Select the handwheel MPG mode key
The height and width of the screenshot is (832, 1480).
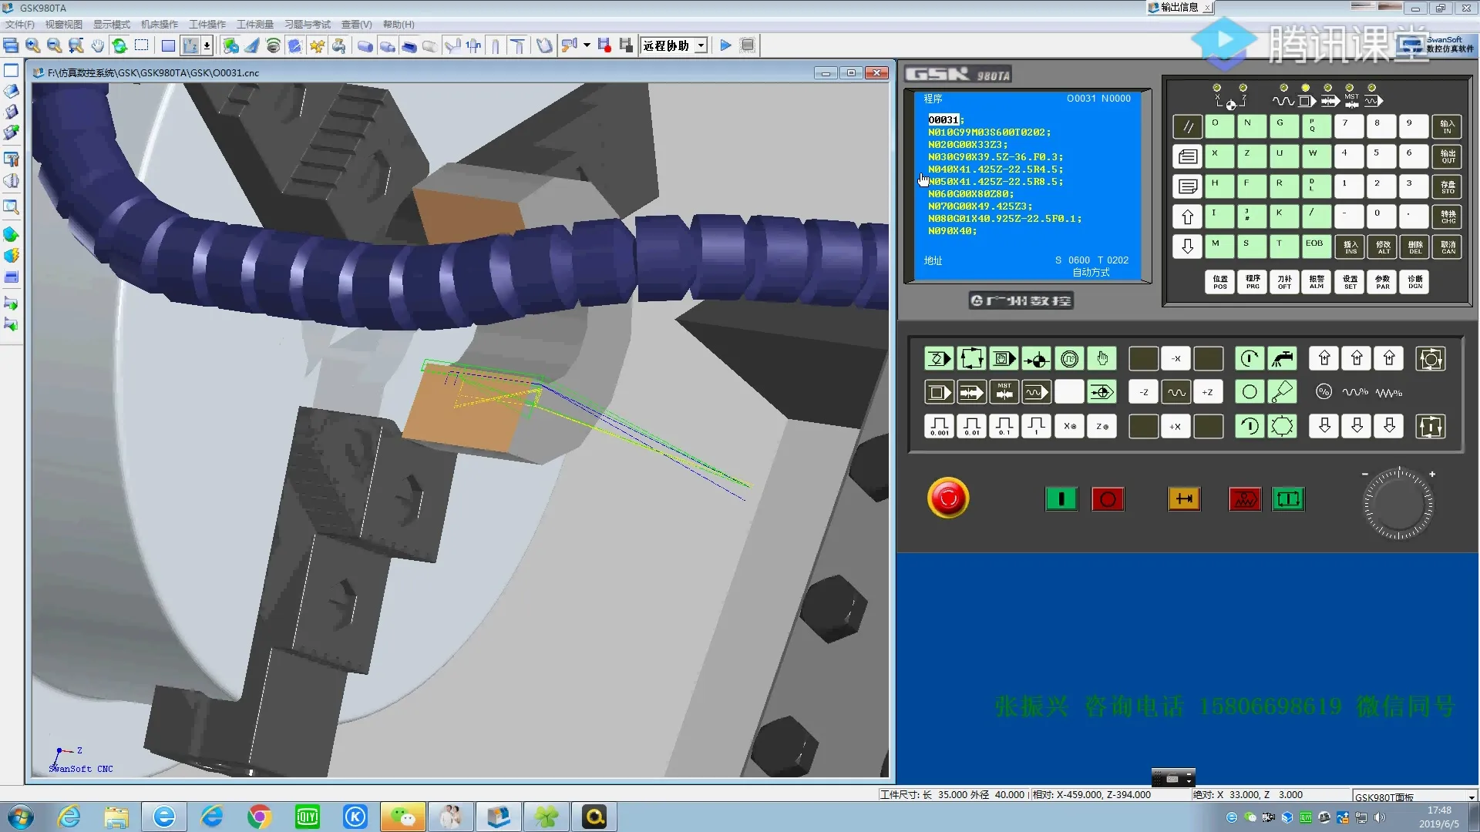1068,359
